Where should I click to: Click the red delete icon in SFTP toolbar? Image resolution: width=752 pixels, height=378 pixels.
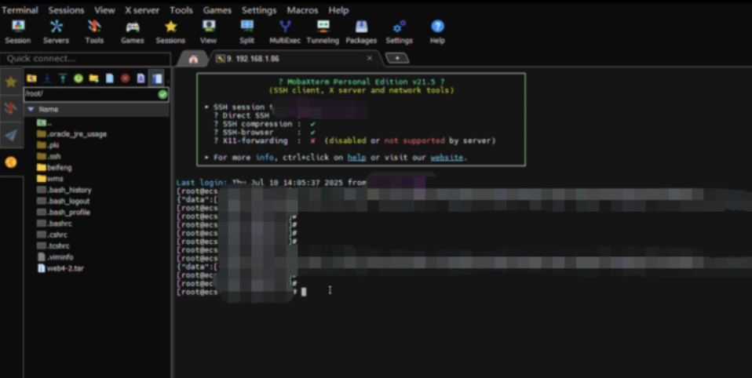coord(125,78)
